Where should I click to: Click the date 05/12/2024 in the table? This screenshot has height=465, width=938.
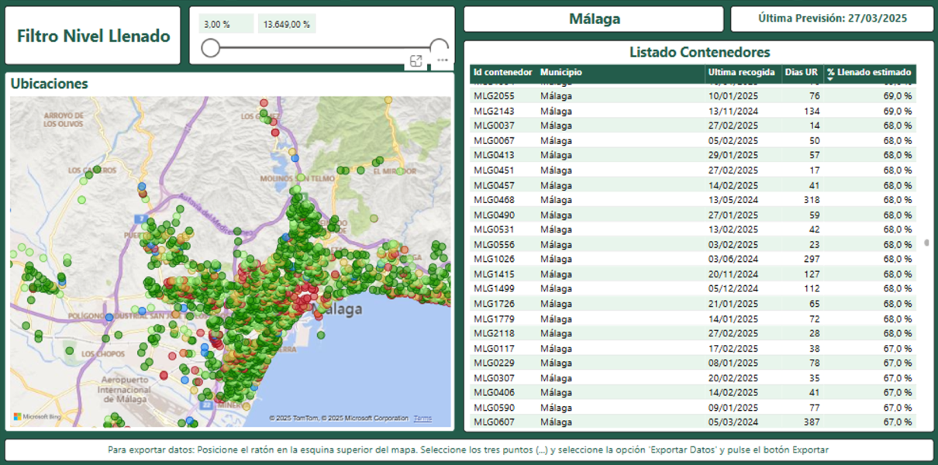(x=733, y=288)
